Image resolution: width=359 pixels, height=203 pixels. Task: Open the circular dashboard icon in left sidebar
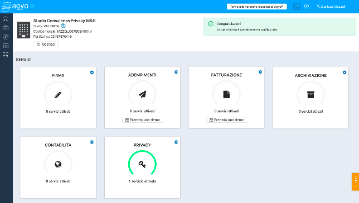pyautogui.click(x=6, y=37)
